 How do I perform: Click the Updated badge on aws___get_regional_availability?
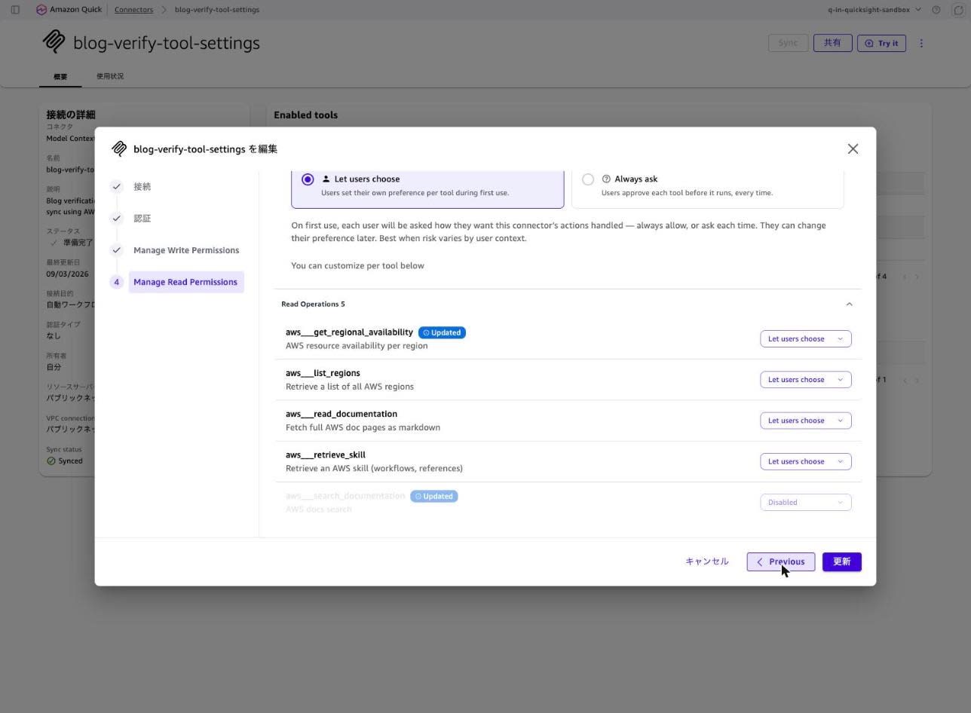[442, 332]
